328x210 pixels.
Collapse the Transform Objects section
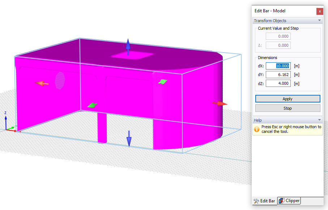(x=319, y=21)
